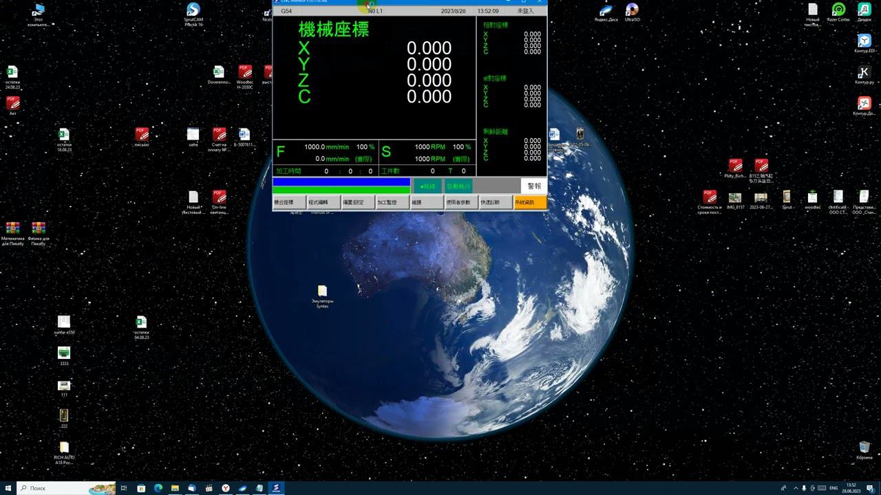The height and width of the screenshot is (495, 881).
Task: Open the sunfar e550 file icon
Action: [64, 325]
